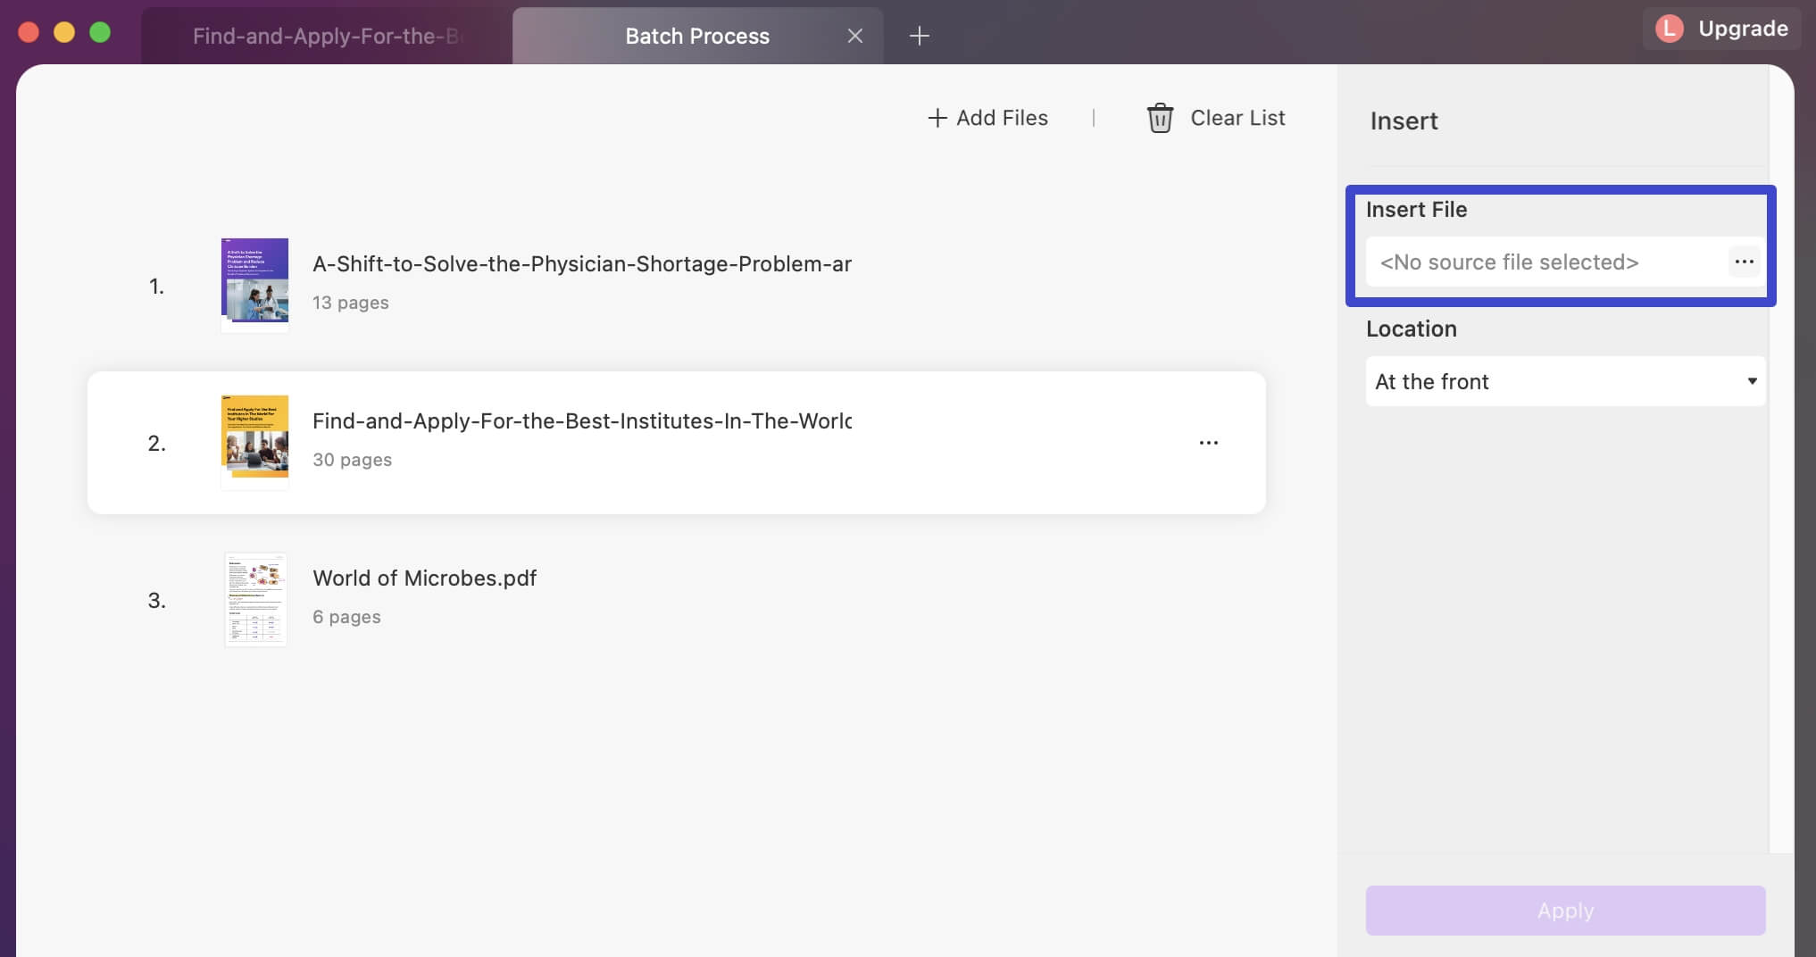The width and height of the screenshot is (1816, 957).
Task: Open the ellipsis browse icon under Insert File
Action: pyautogui.click(x=1744, y=262)
